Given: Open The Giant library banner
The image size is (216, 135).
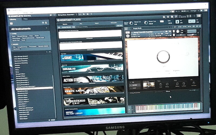Looking at the screenshot, I should click(92, 56).
